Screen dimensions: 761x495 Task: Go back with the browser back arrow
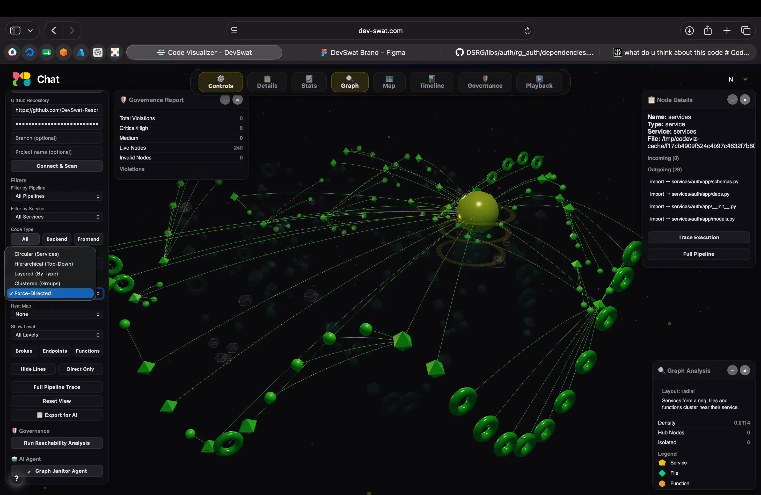click(54, 31)
